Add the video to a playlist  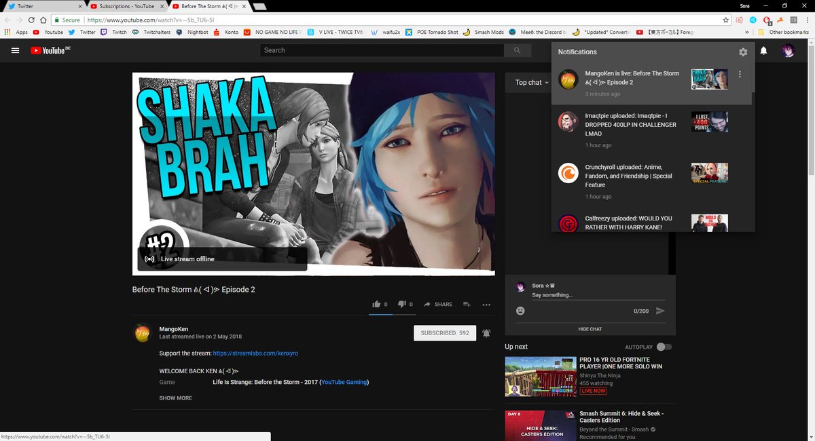[x=467, y=305]
